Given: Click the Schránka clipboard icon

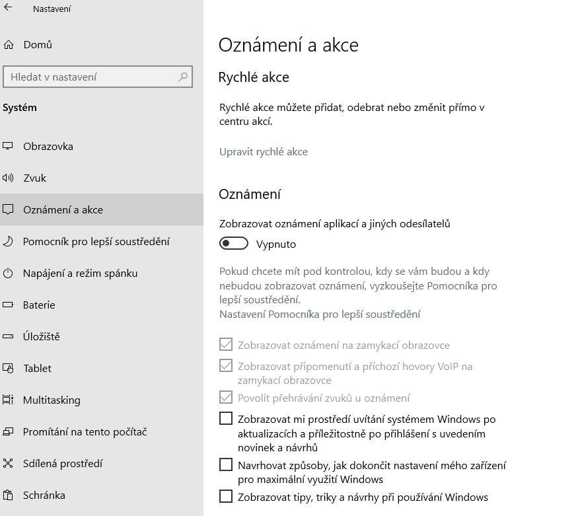Looking at the screenshot, I should click(x=9, y=495).
